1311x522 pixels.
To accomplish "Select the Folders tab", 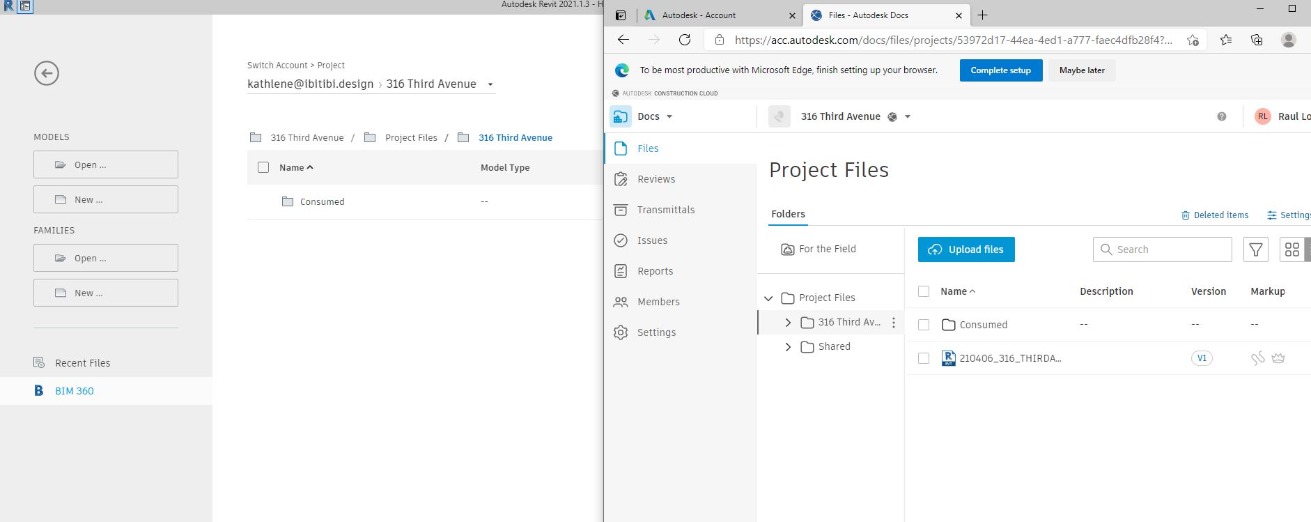I will pos(788,215).
